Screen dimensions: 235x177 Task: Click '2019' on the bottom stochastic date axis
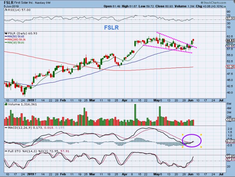tap(31, 174)
